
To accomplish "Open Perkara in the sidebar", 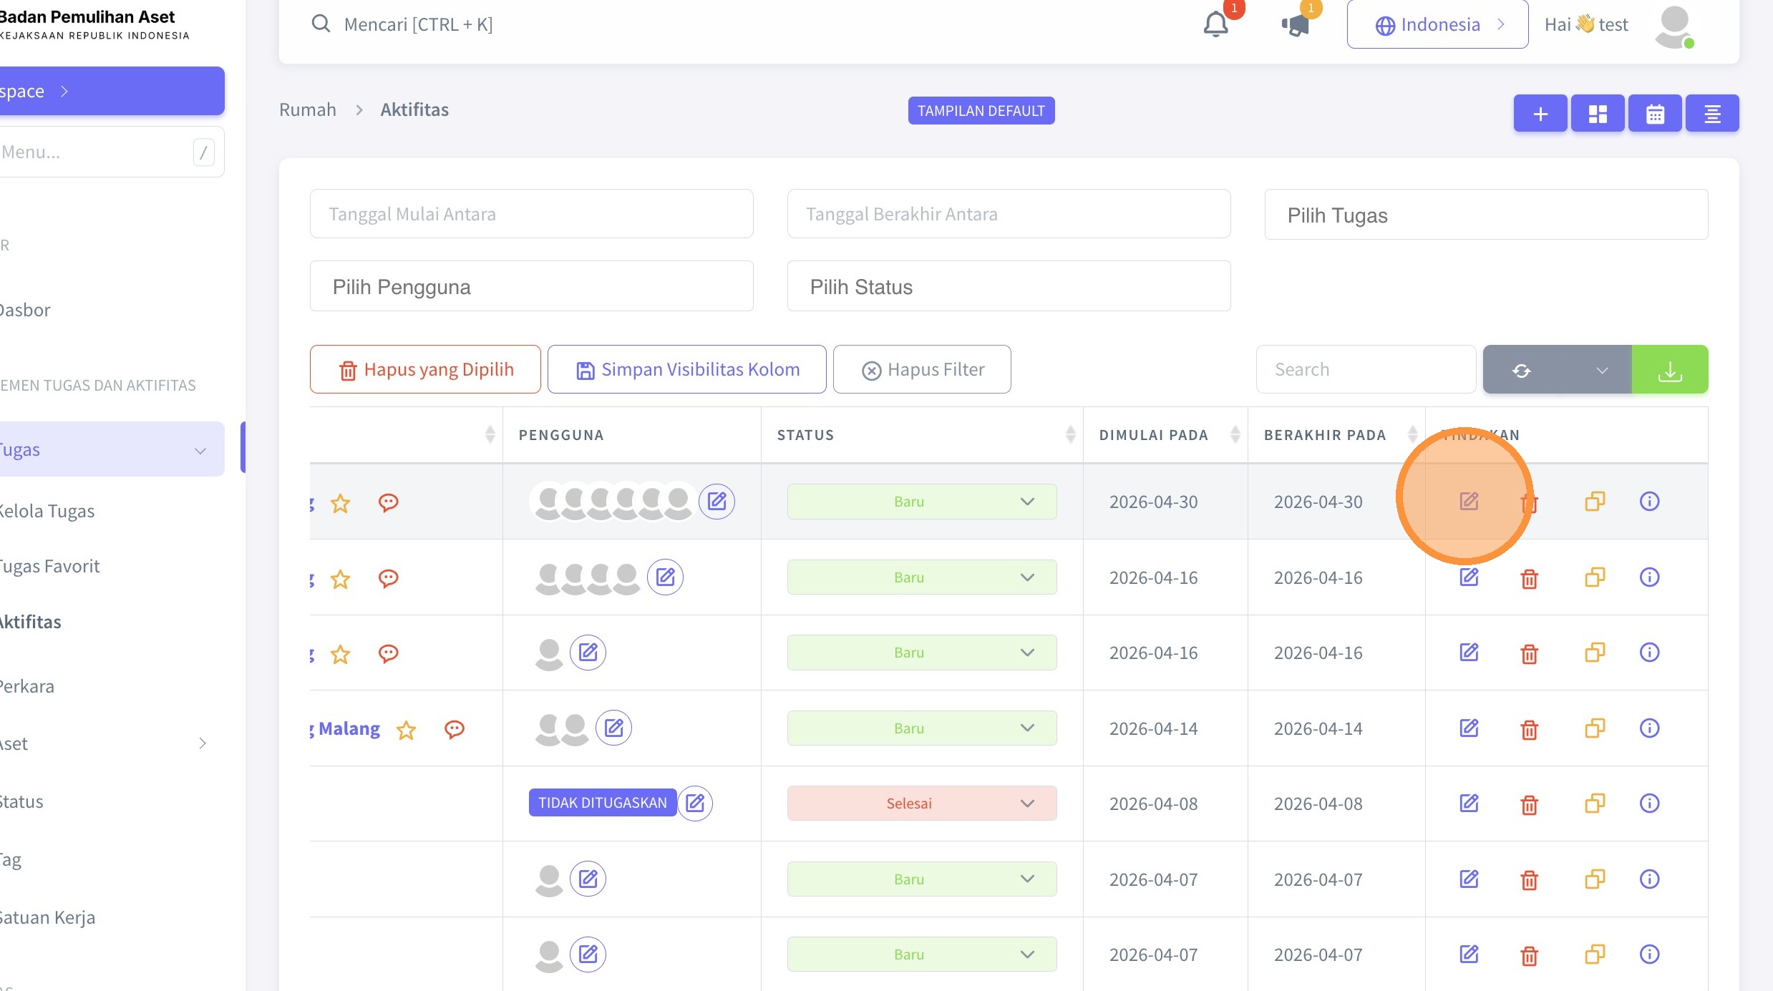I will click(27, 687).
